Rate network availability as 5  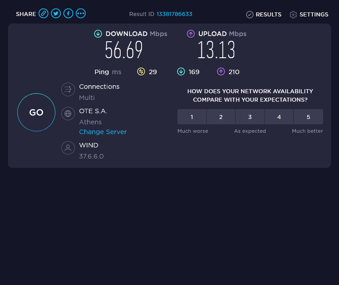[x=308, y=117]
